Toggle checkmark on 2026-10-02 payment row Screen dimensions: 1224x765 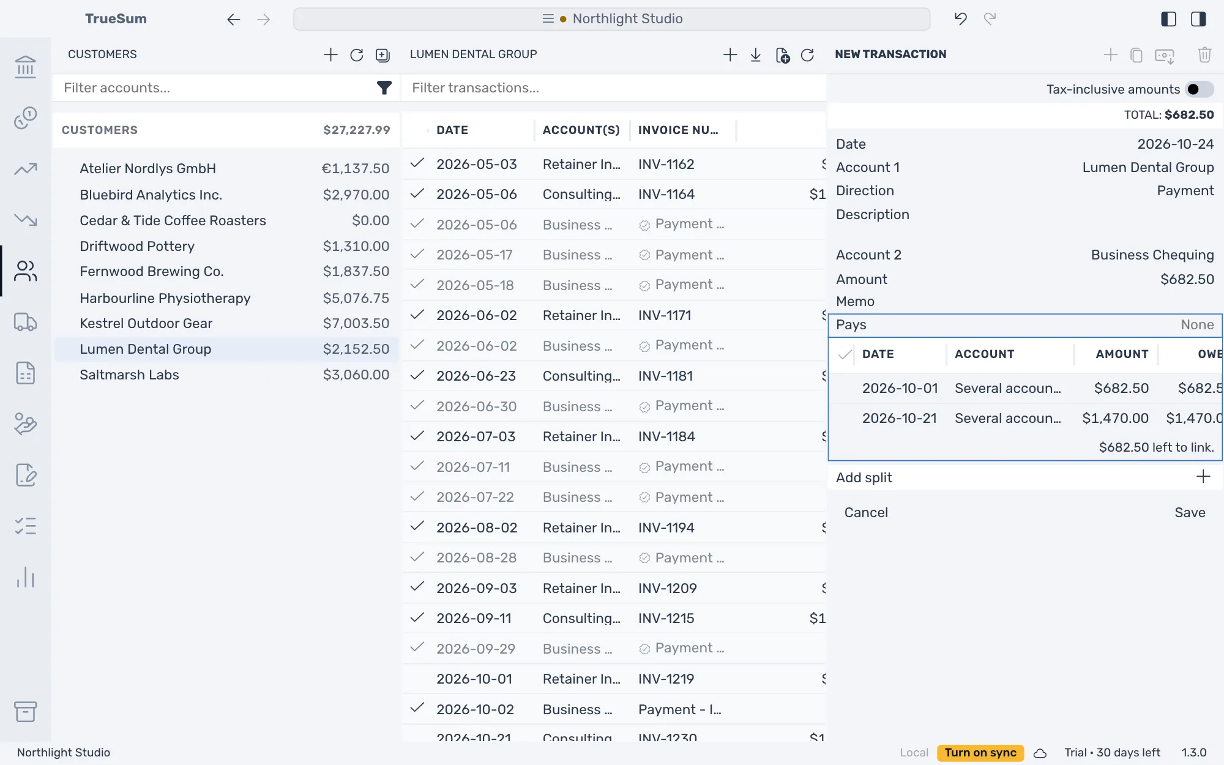417,708
